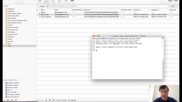Open the Triggers view
The height and width of the screenshot is (102, 182).
pyautogui.click(x=59, y=2)
